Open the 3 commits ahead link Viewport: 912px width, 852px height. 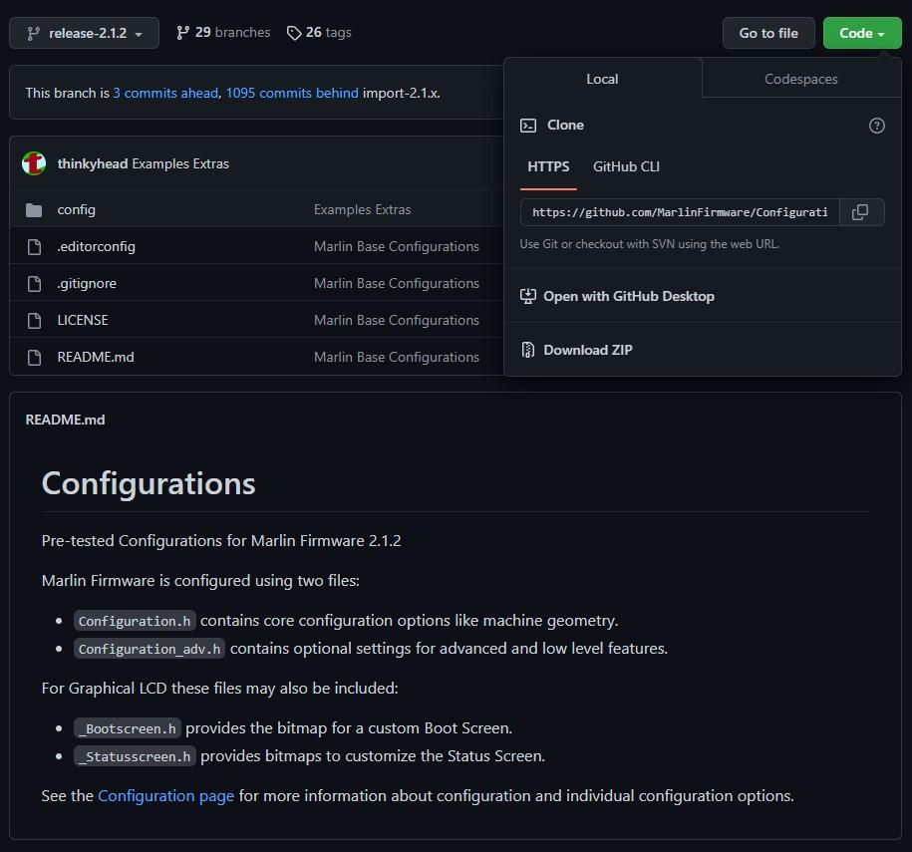pyautogui.click(x=165, y=93)
